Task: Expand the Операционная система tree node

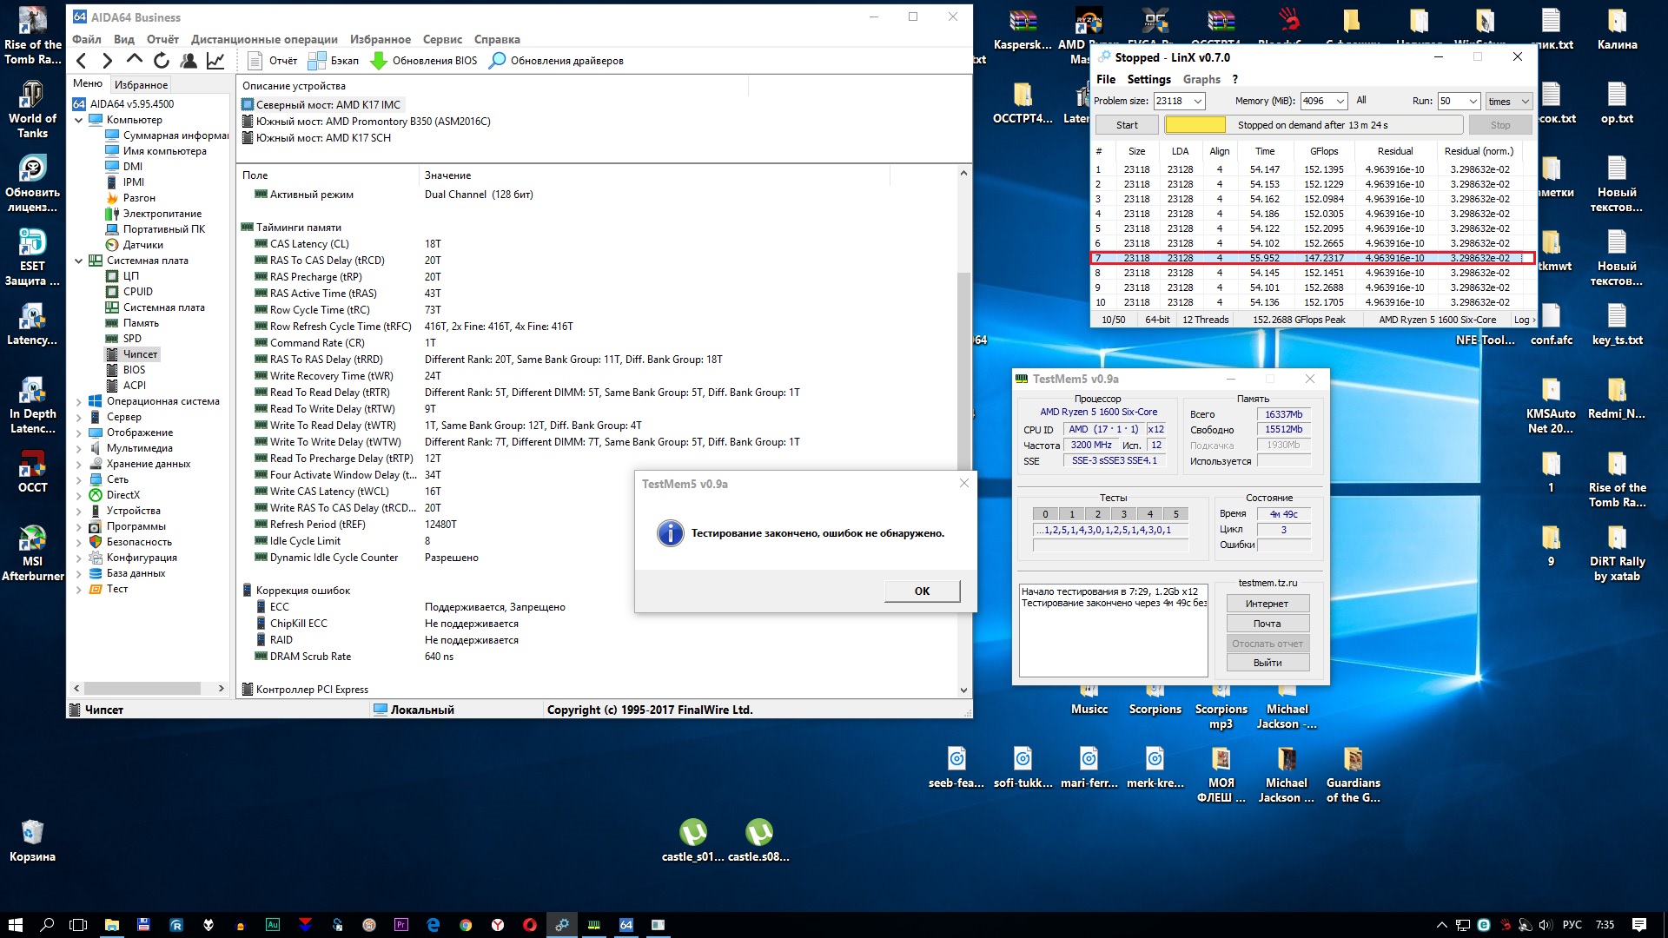Action: point(79,402)
